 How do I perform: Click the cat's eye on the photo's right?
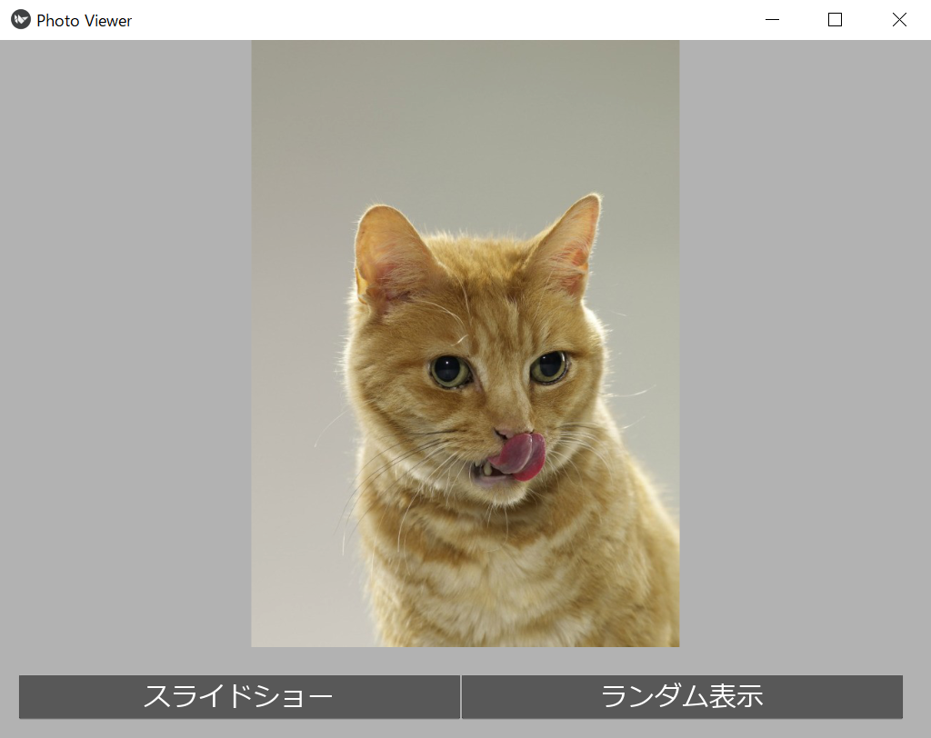point(548,366)
